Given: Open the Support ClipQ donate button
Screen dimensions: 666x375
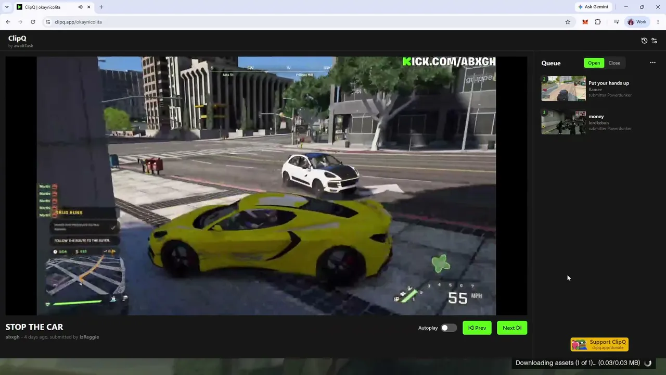Looking at the screenshot, I should coord(599,345).
